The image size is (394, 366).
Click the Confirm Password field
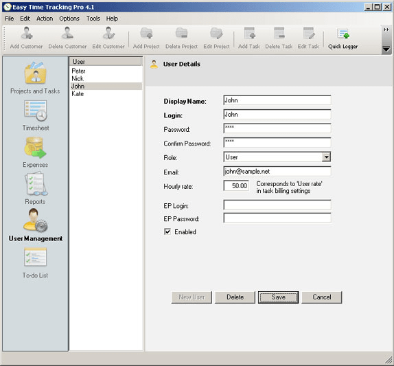[277, 143]
